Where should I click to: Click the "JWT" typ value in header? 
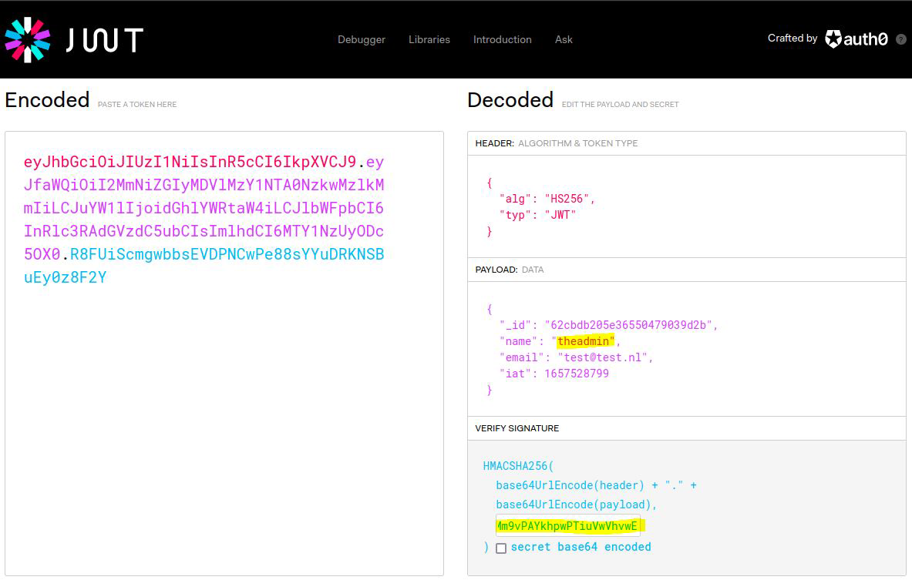click(560, 215)
